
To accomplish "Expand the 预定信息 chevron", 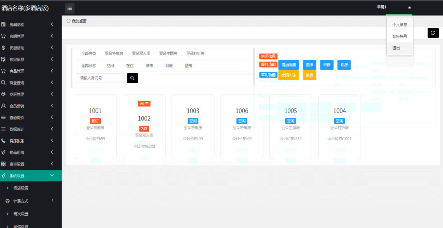I will tap(52, 59).
